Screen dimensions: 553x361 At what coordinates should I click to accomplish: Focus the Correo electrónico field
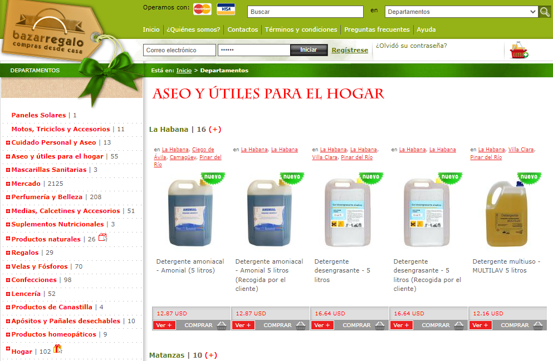(x=179, y=50)
